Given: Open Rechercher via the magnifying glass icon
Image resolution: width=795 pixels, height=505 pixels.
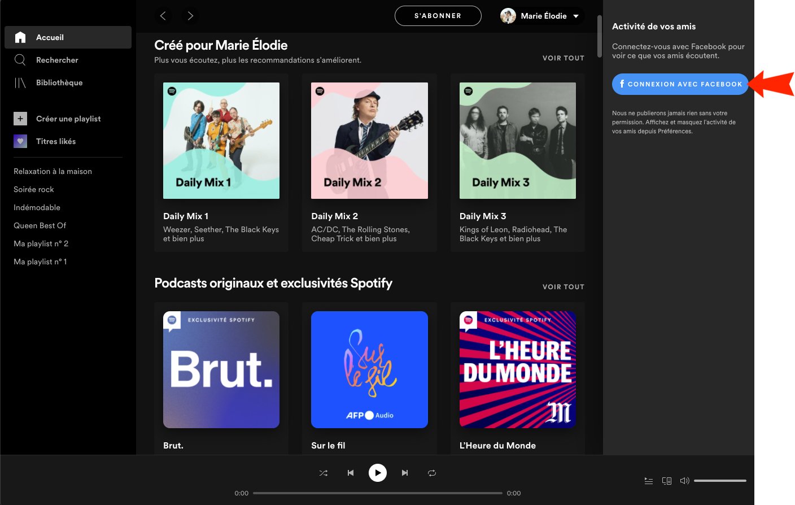Looking at the screenshot, I should pyautogui.click(x=20, y=60).
